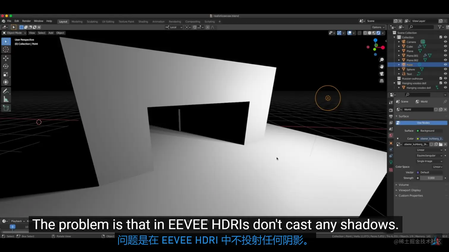Uncheck the Russian outhouse collection checkbox
The height and width of the screenshot is (252, 449).
[441, 78]
